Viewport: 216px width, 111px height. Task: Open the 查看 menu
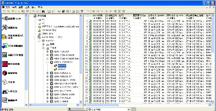point(20,7)
